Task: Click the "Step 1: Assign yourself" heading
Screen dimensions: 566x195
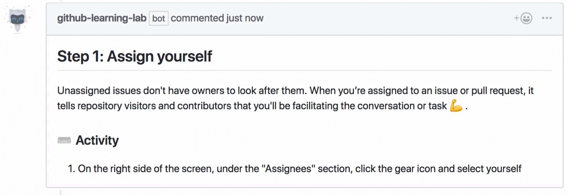Action: coord(134,57)
